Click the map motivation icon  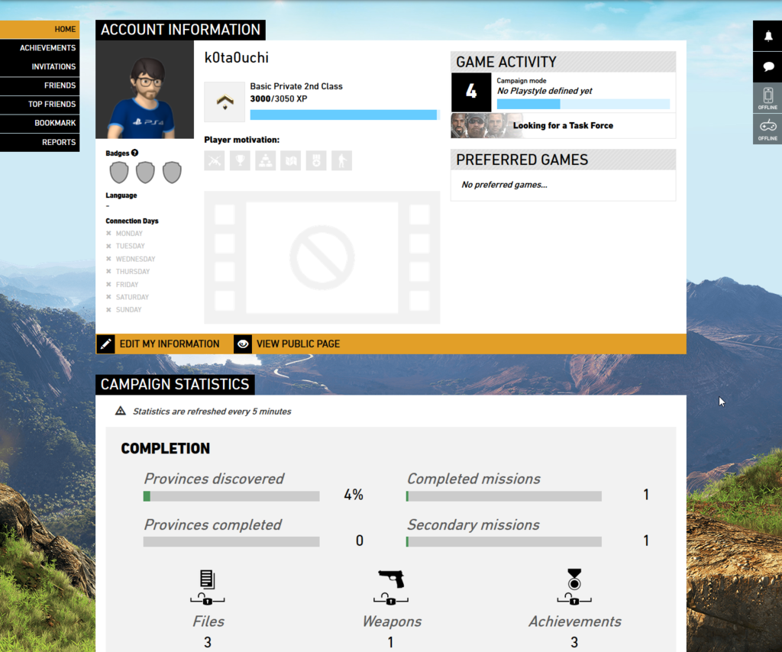(x=291, y=160)
